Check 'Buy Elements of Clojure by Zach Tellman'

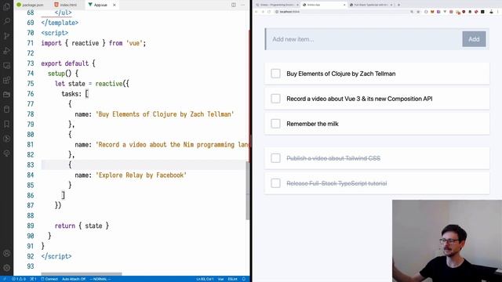tap(275, 74)
